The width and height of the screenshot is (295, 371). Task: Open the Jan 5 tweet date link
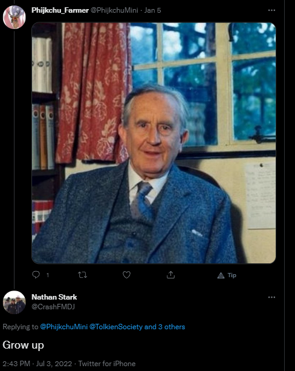153,10
